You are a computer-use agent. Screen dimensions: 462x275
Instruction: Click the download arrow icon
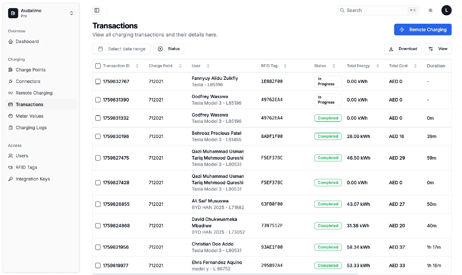click(x=391, y=49)
